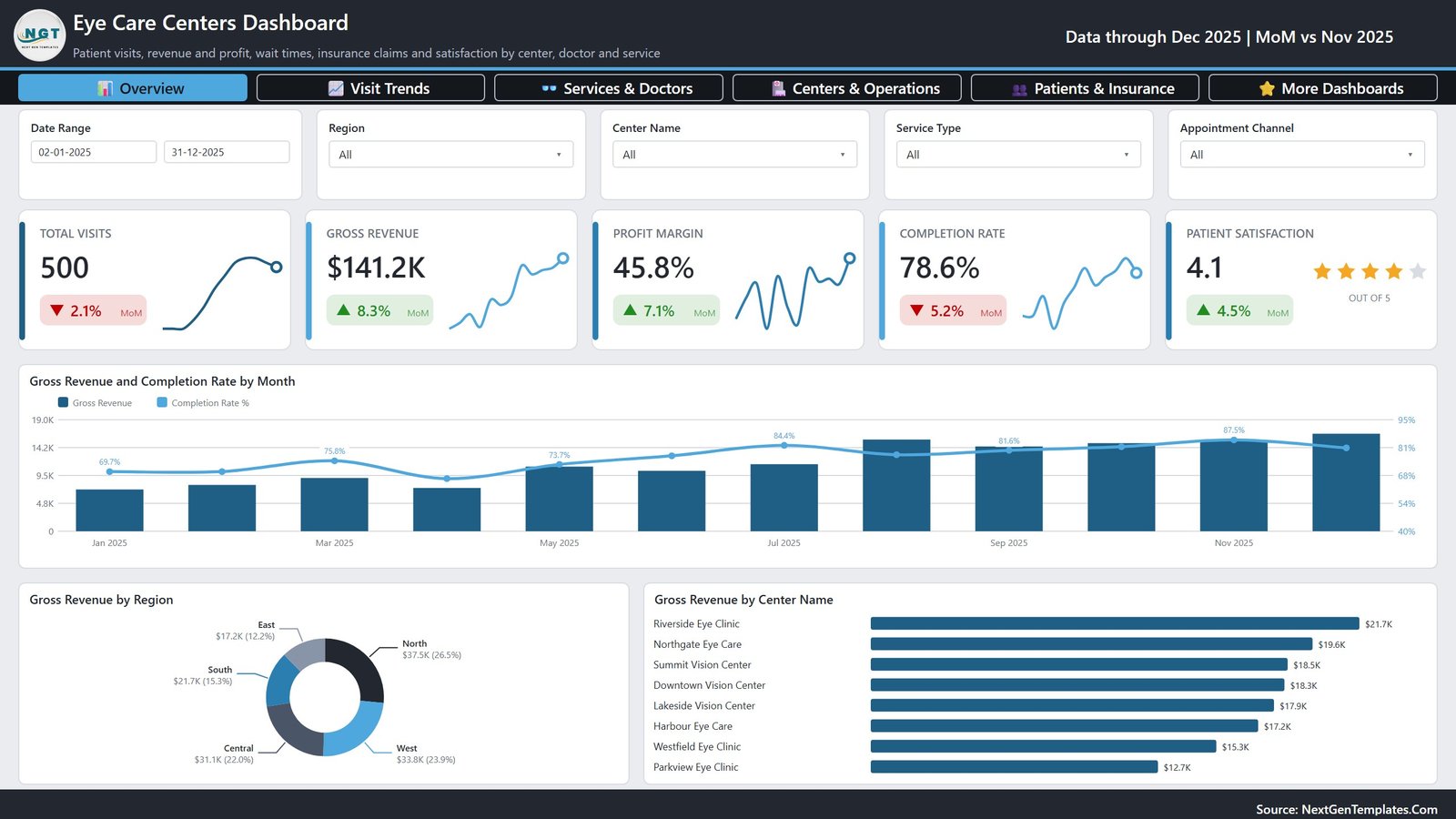The height and width of the screenshot is (819, 1456).
Task: Click the bar chart icon on Overview tab
Action: pos(106,88)
